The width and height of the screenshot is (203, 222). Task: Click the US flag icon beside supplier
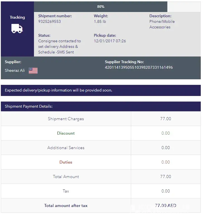point(33,71)
